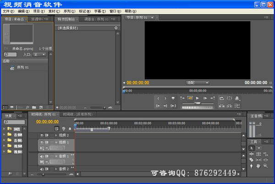Go to previous edit point
Screen dimensions: 275x184
pos(182,98)
